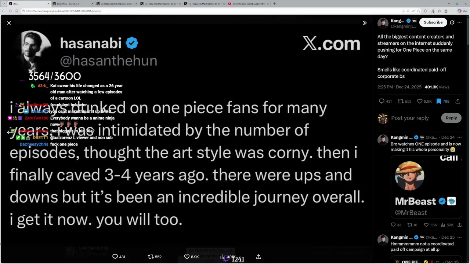The height and width of the screenshot is (264, 470).
Task: Collapse the side panel with double-chevron icon
Action: pyautogui.click(x=364, y=23)
